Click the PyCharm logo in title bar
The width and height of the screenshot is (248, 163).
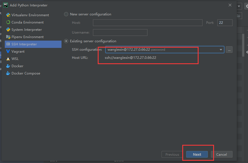point(6,5)
